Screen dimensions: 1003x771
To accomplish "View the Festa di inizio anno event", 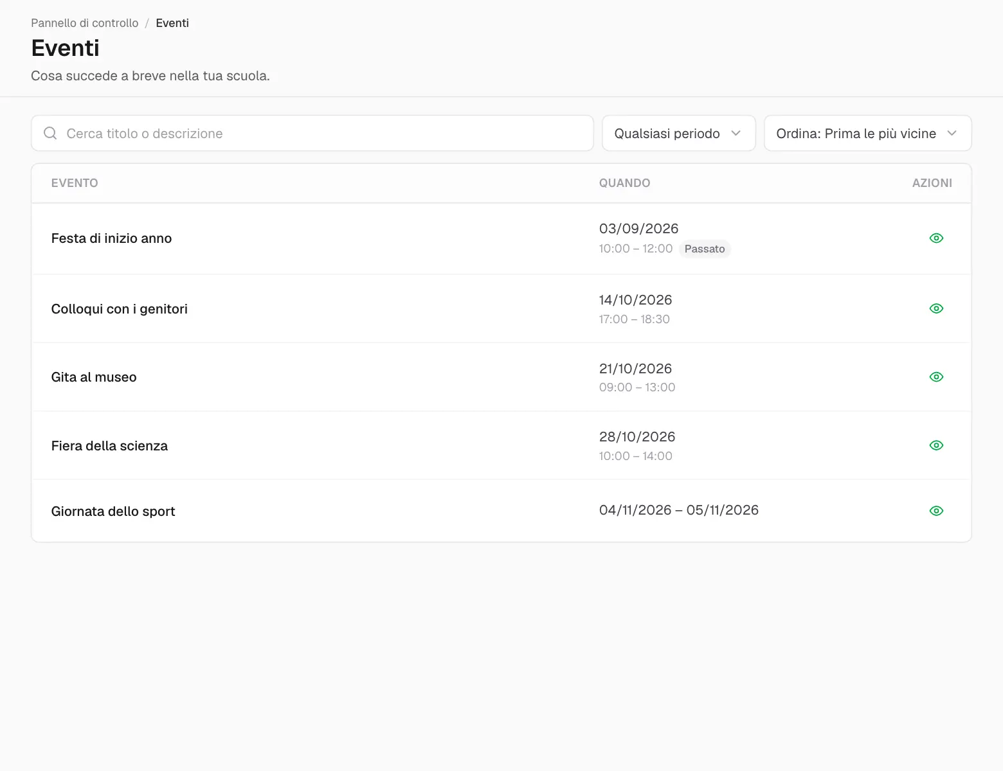I will [936, 238].
